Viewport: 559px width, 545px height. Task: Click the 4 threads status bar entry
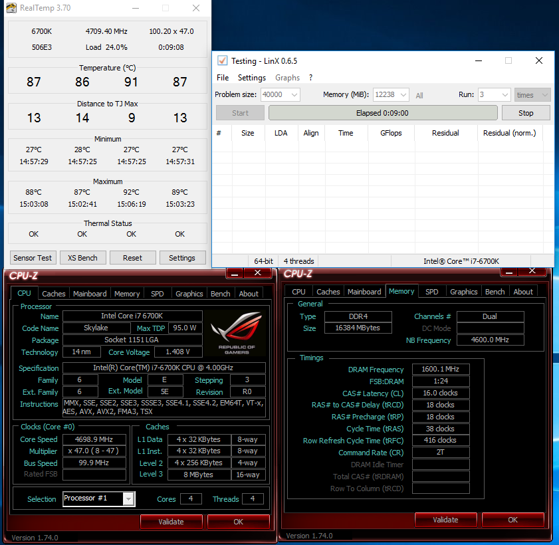pyautogui.click(x=298, y=261)
